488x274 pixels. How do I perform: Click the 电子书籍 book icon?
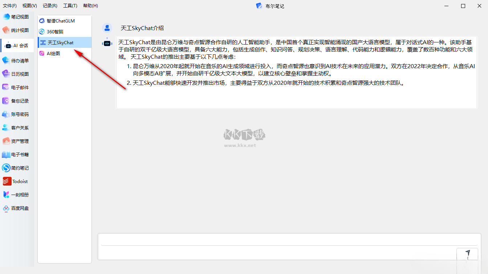point(6,154)
